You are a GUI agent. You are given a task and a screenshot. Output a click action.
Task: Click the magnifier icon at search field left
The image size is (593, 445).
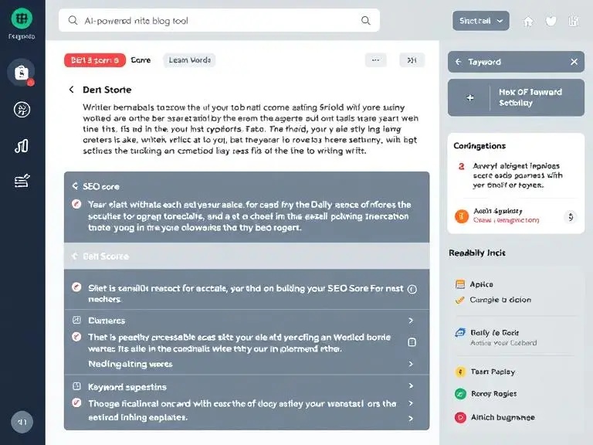(x=73, y=20)
